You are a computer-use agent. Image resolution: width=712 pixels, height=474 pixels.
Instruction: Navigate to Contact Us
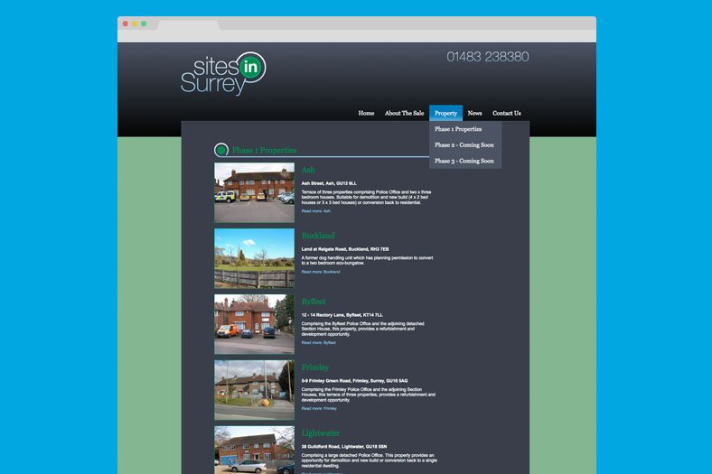506,114
